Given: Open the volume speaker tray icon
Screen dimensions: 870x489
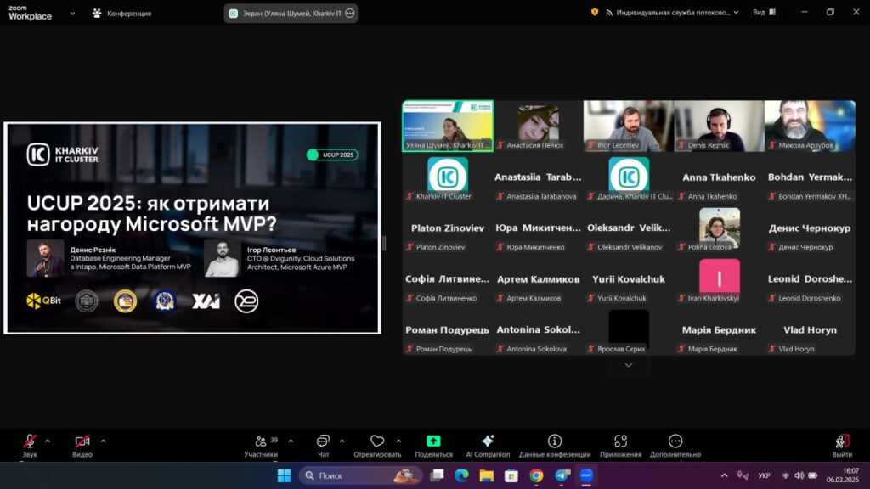Looking at the screenshot, I should (799, 475).
